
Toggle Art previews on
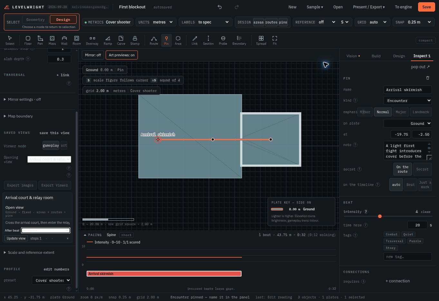[122, 55]
